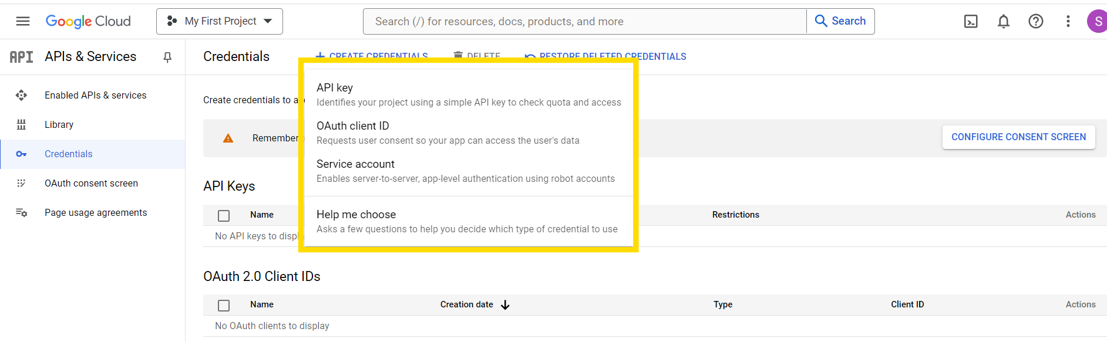
Task: Open the user account avatar
Action: point(1097,22)
